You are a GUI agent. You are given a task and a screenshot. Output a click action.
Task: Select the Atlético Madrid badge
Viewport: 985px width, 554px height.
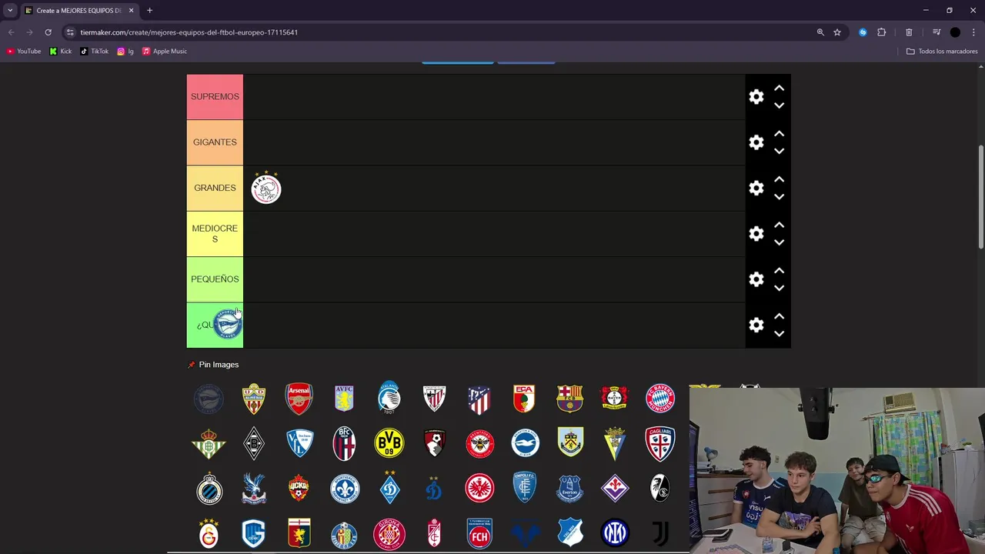[x=479, y=400]
